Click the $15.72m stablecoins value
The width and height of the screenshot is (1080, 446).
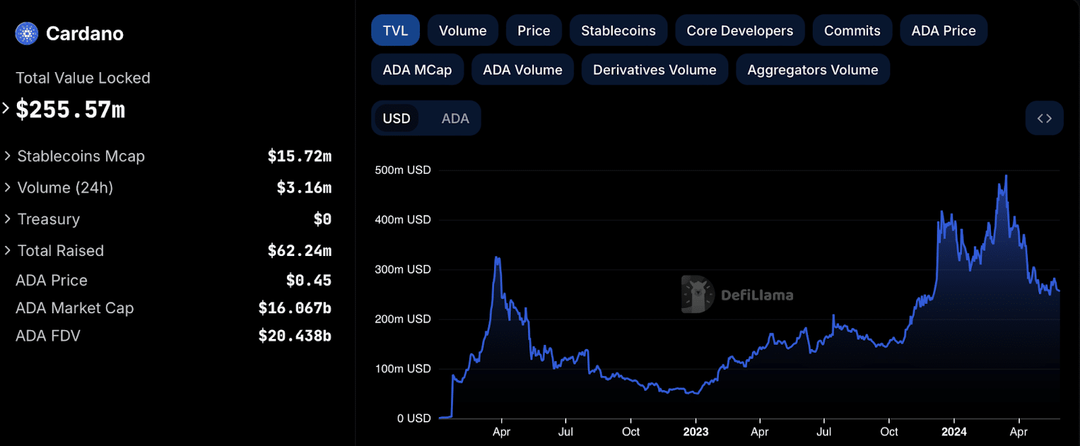pos(299,156)
